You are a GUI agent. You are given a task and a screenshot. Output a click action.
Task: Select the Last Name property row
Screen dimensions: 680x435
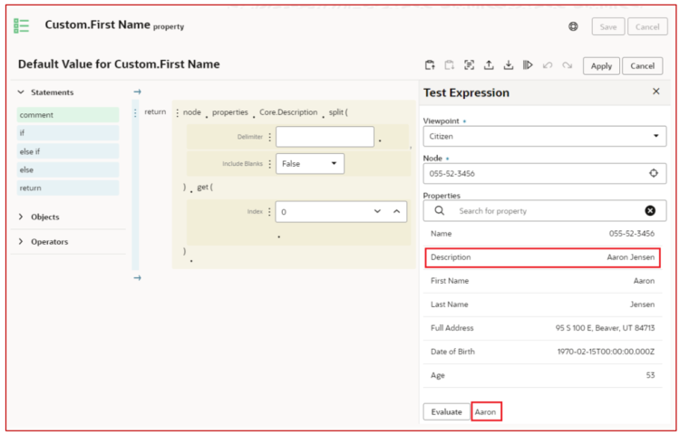pyautogui.click(x=542, y=304)
